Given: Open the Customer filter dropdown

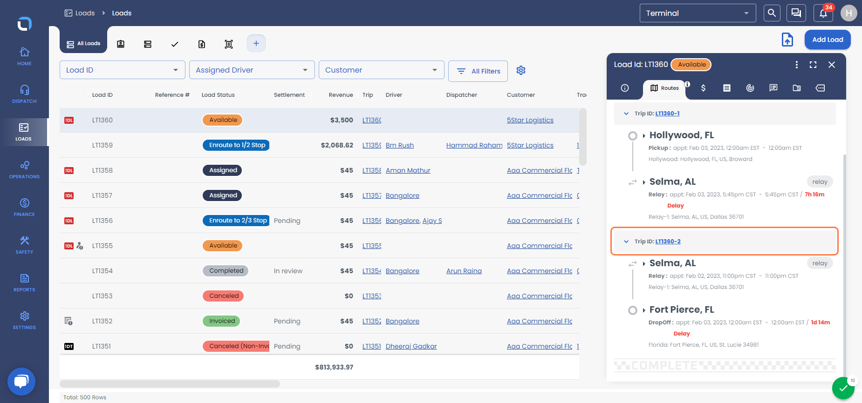Looking at the screenshot, I should 382,70.
